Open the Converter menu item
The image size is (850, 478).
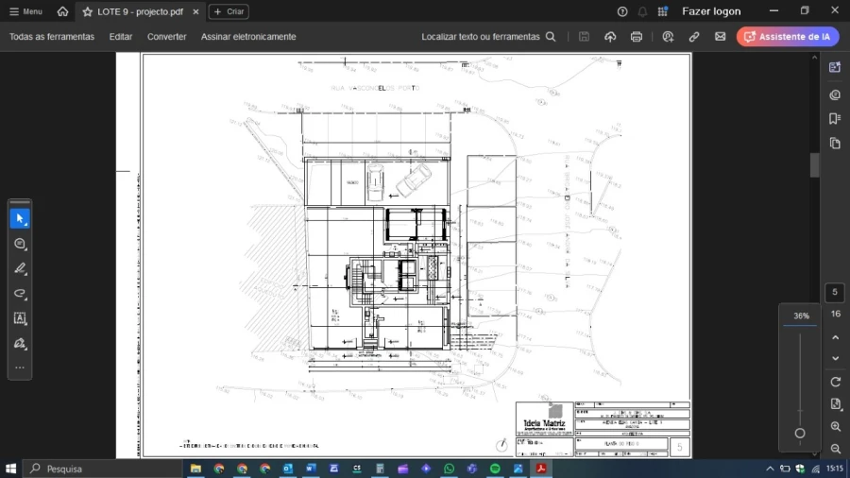pyautogui.click(x=166, y=37)
